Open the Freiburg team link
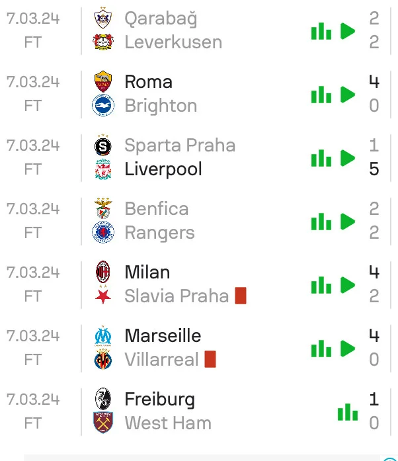The image size is (398, 461). (159, 399)
